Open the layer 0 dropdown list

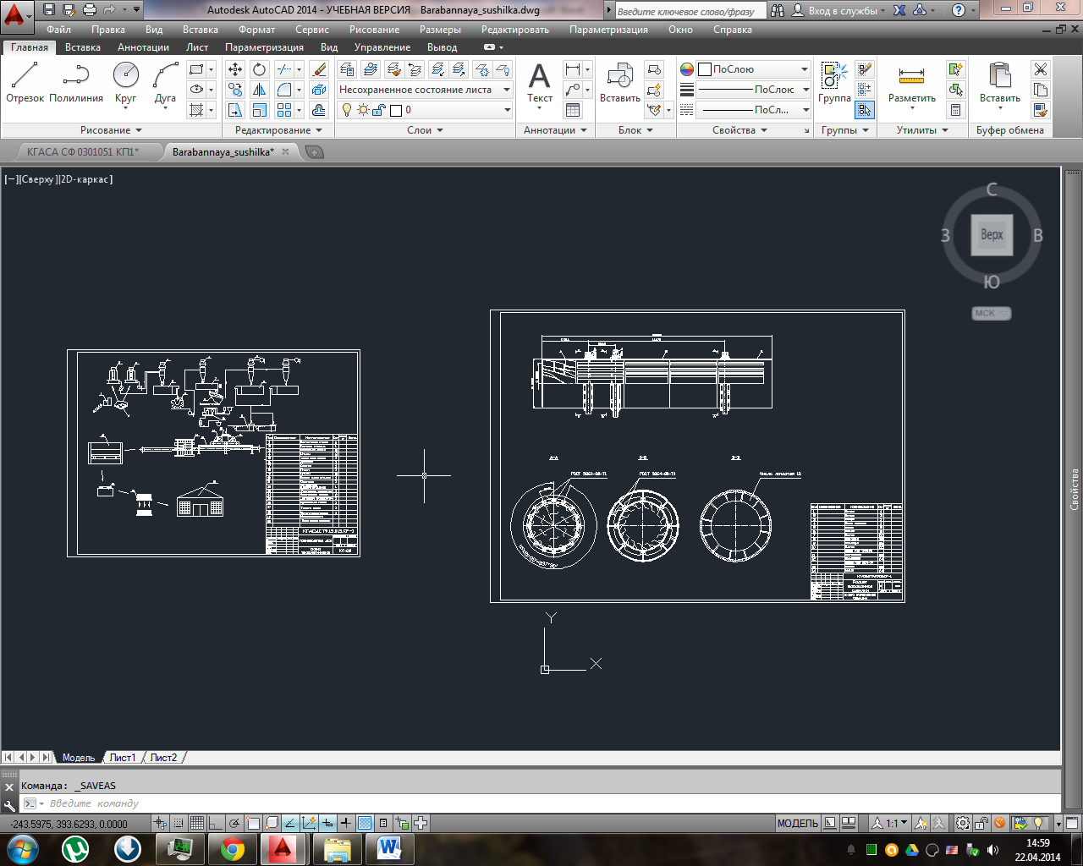[x=425, y=110]
